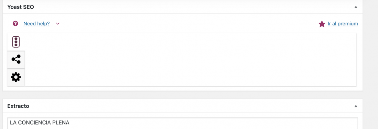Collapse the Yoast SEO panel with its arrow
Image resolution: width=378 pixels, height=129 pixels.
pyautogui.click(x=356, y=7)
